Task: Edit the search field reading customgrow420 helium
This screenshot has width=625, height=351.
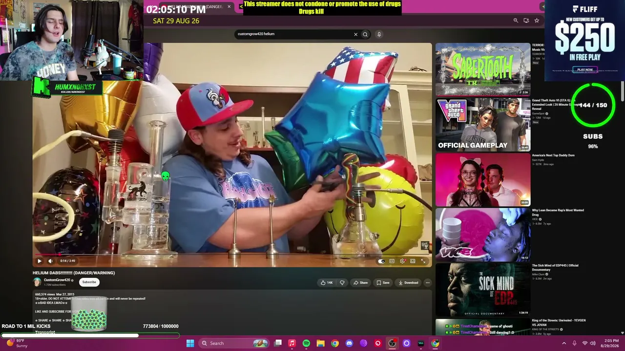Action: tap(293, 34)
